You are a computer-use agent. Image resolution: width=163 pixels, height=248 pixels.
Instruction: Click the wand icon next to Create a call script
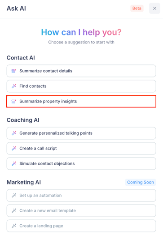pos(14,148)
